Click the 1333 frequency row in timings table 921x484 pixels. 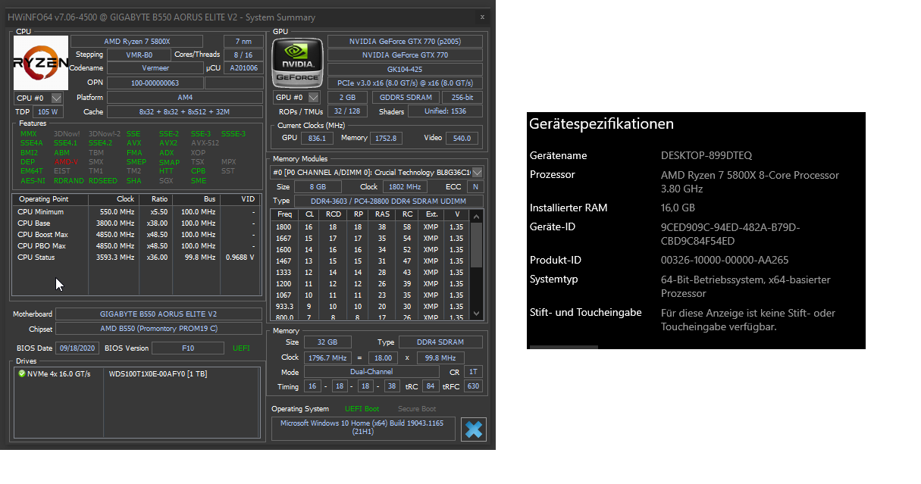[371, 272]
